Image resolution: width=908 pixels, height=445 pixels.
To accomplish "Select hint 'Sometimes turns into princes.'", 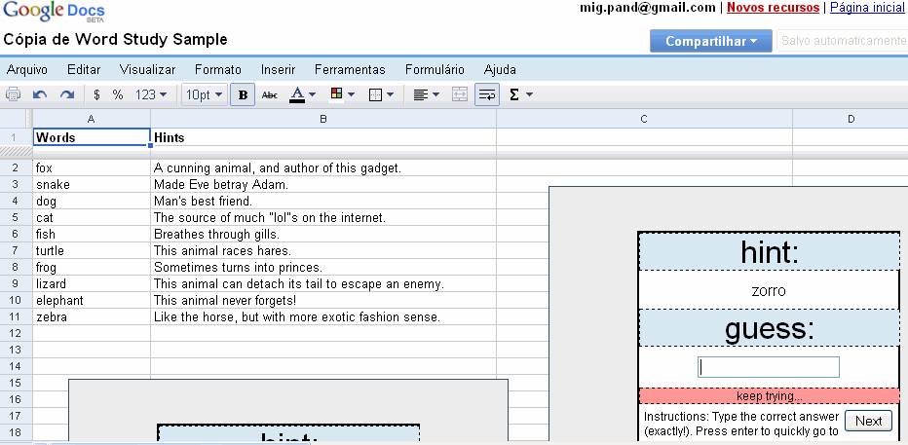I will coord(323,268).
